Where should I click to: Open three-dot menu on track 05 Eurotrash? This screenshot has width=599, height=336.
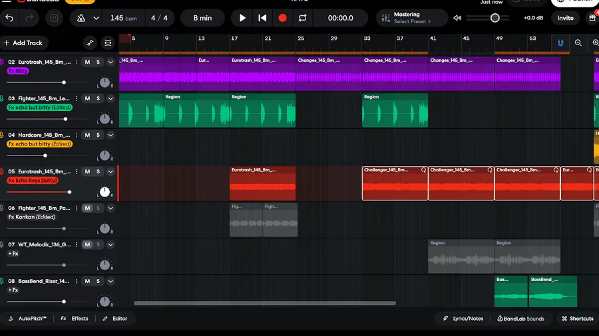(x=77, y=171)
